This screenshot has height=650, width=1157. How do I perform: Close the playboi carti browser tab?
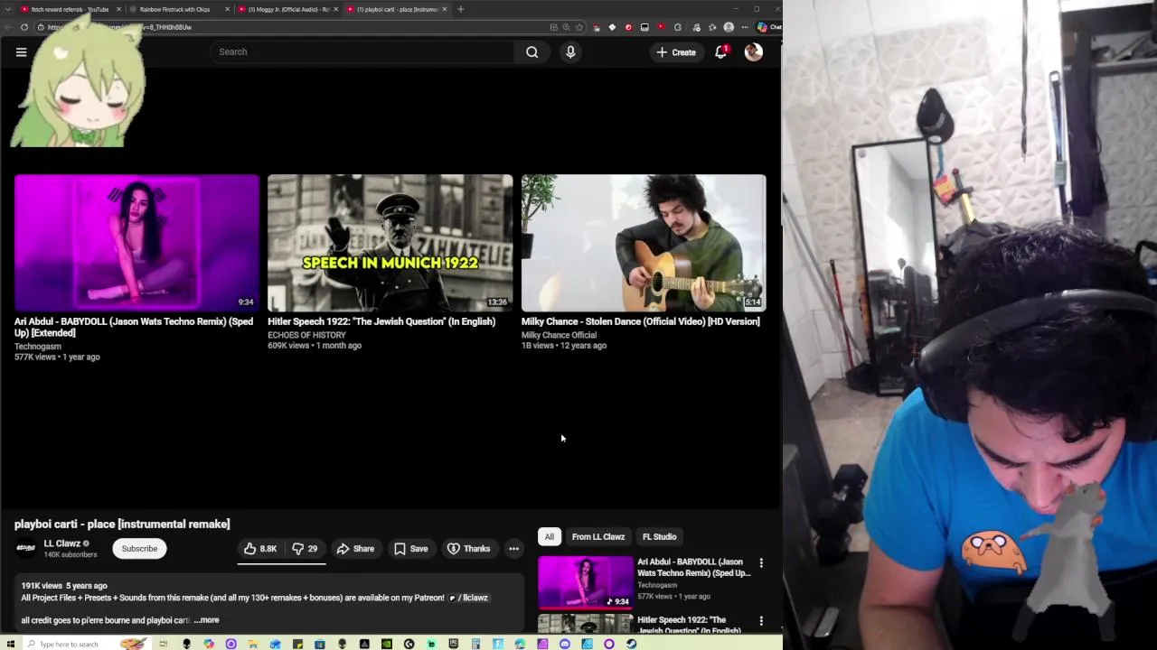(445, 9)
